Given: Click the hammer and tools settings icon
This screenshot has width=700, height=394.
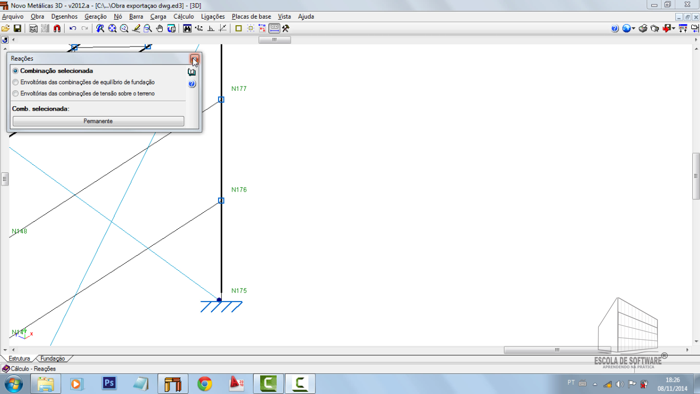Looking at the screenshot, I should click(285, 28).
